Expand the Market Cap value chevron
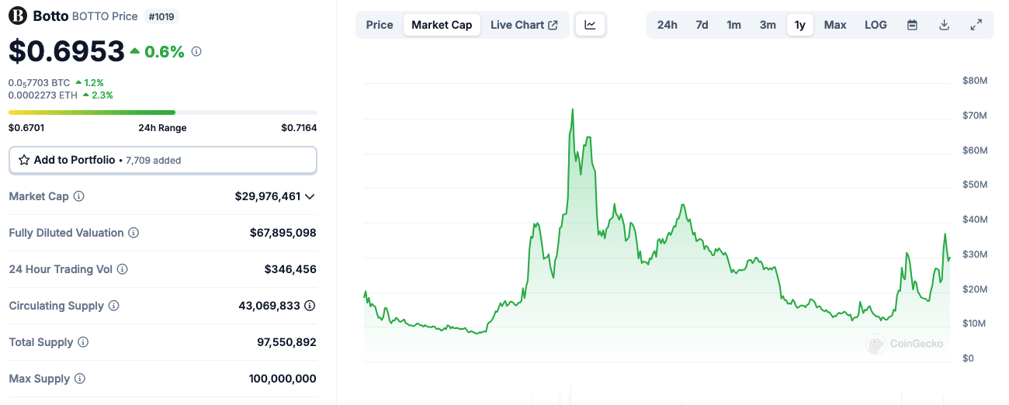This screenshot has width=1009, height=405. tap(310, 196)
